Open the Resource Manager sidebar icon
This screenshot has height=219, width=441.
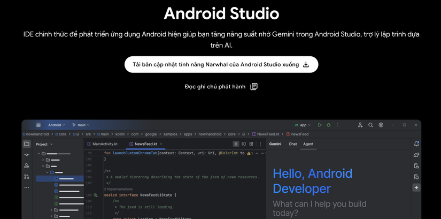(26, 165)
